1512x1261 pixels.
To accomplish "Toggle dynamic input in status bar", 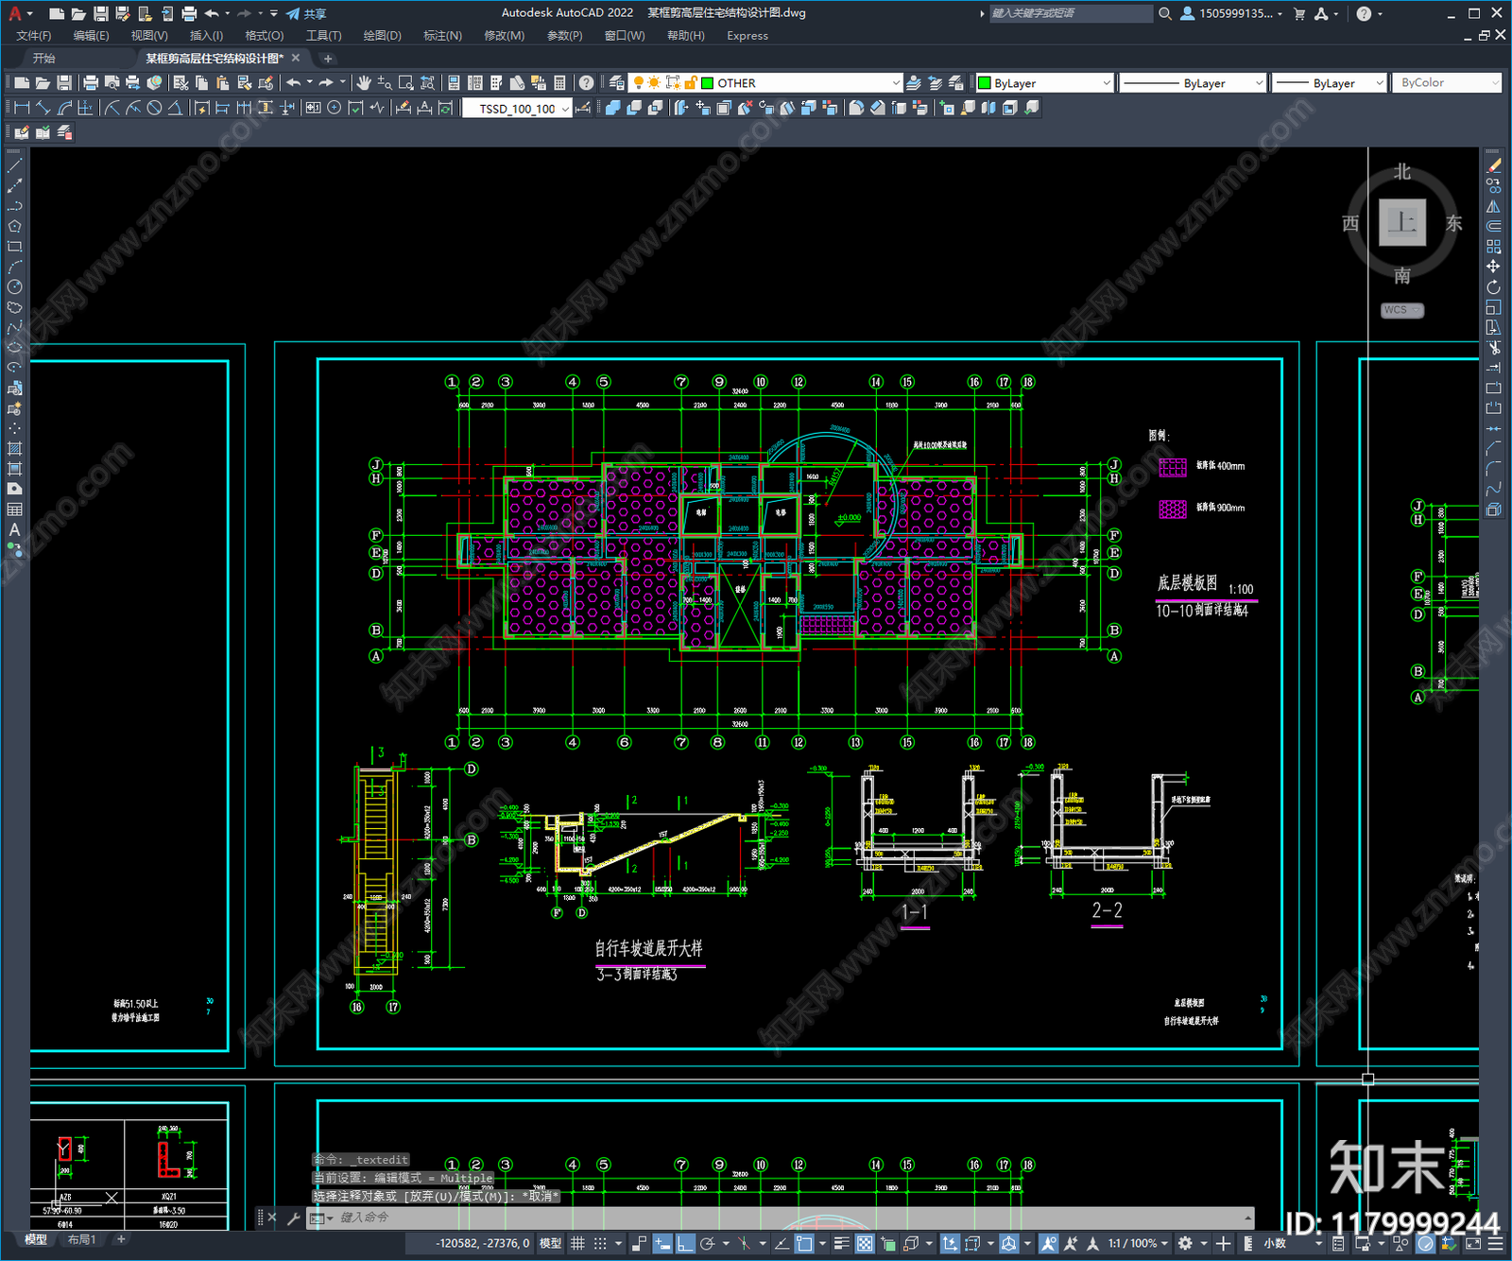I will pos(662,1243).
